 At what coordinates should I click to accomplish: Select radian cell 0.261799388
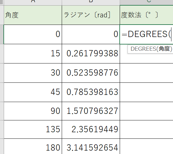[91, 54]
